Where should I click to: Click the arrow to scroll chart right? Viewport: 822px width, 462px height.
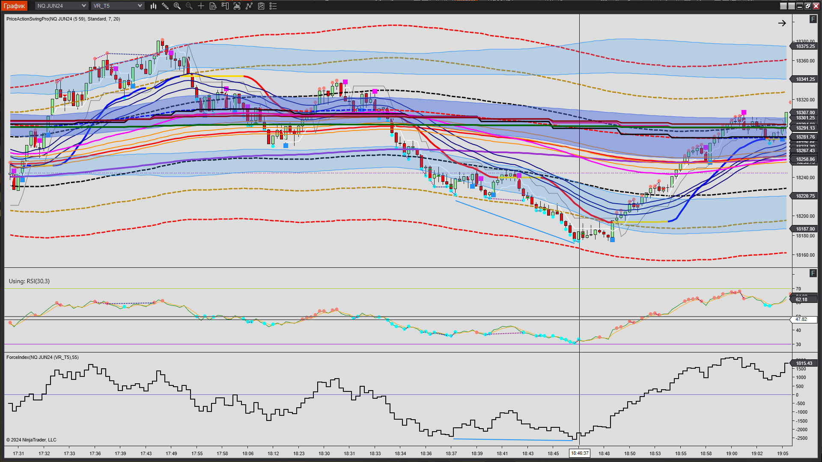(782, 23)
